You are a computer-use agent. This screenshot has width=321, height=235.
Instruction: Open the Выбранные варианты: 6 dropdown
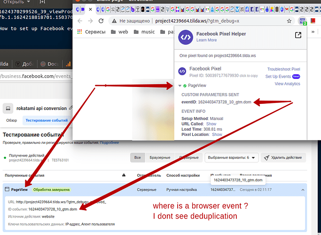click(x=231, y=157)
